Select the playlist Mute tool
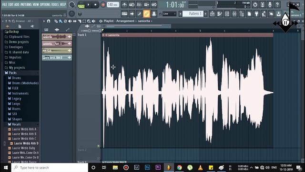The image size is (305, 172). (x=70, y=21)
